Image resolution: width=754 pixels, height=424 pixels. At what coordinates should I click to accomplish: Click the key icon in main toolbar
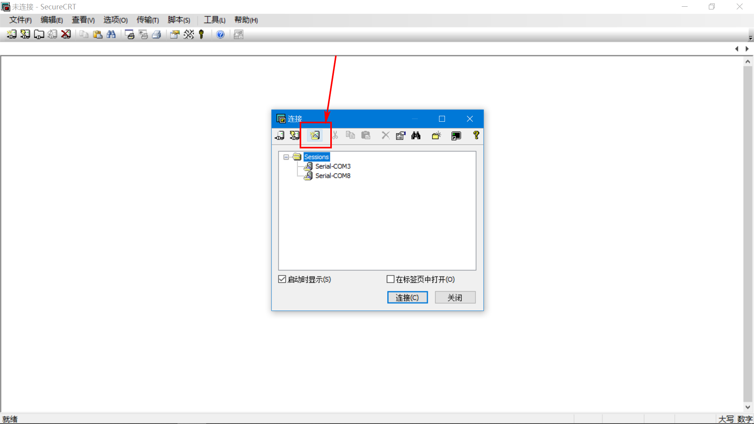point(201,35)
